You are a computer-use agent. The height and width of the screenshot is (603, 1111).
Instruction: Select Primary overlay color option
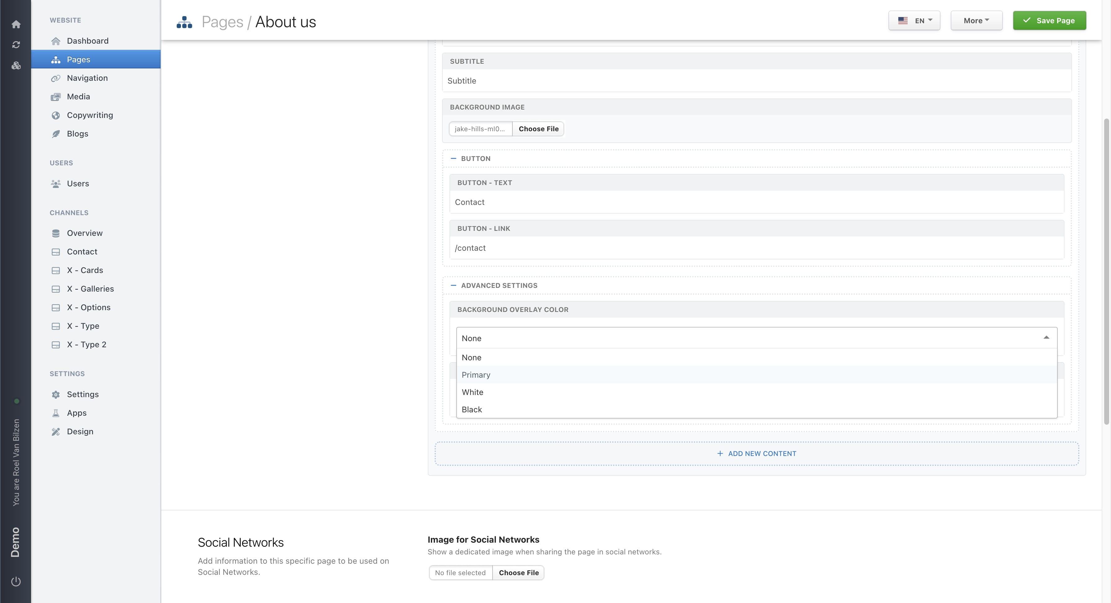click(476, 375)
